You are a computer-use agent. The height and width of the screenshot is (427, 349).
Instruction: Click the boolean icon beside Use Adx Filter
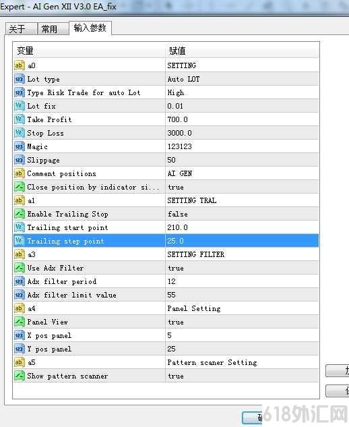(x=19, y=268)
